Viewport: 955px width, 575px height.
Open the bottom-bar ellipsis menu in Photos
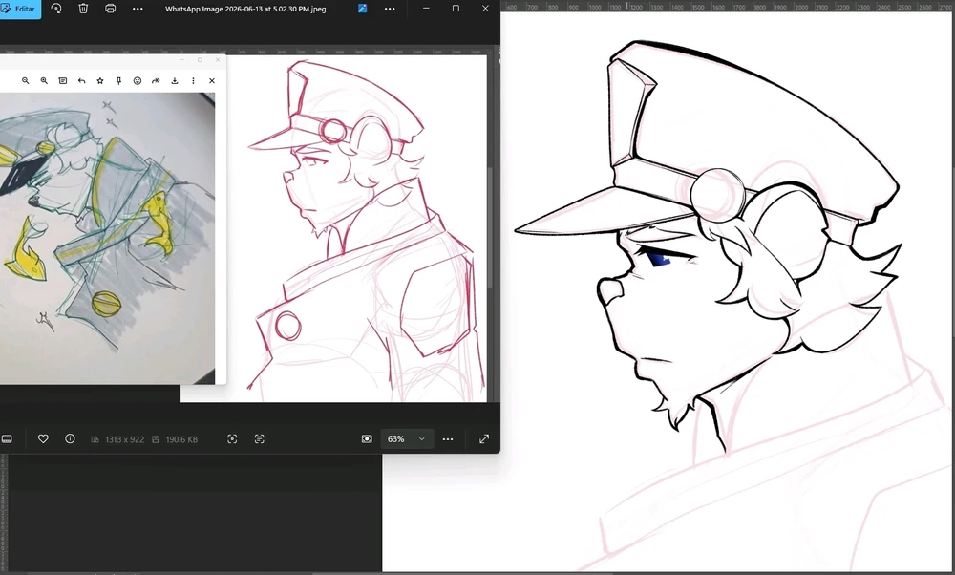pos(448,438)
